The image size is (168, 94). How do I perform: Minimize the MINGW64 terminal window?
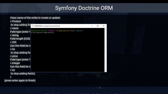[x=92, y=26]
